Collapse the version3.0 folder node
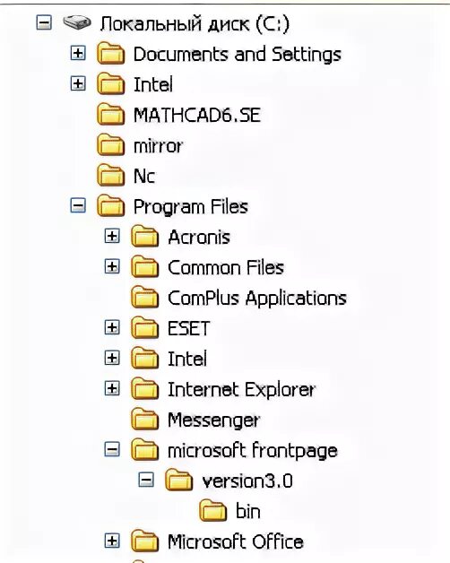This screenshot has width=450, height=563. pos(146,480)
